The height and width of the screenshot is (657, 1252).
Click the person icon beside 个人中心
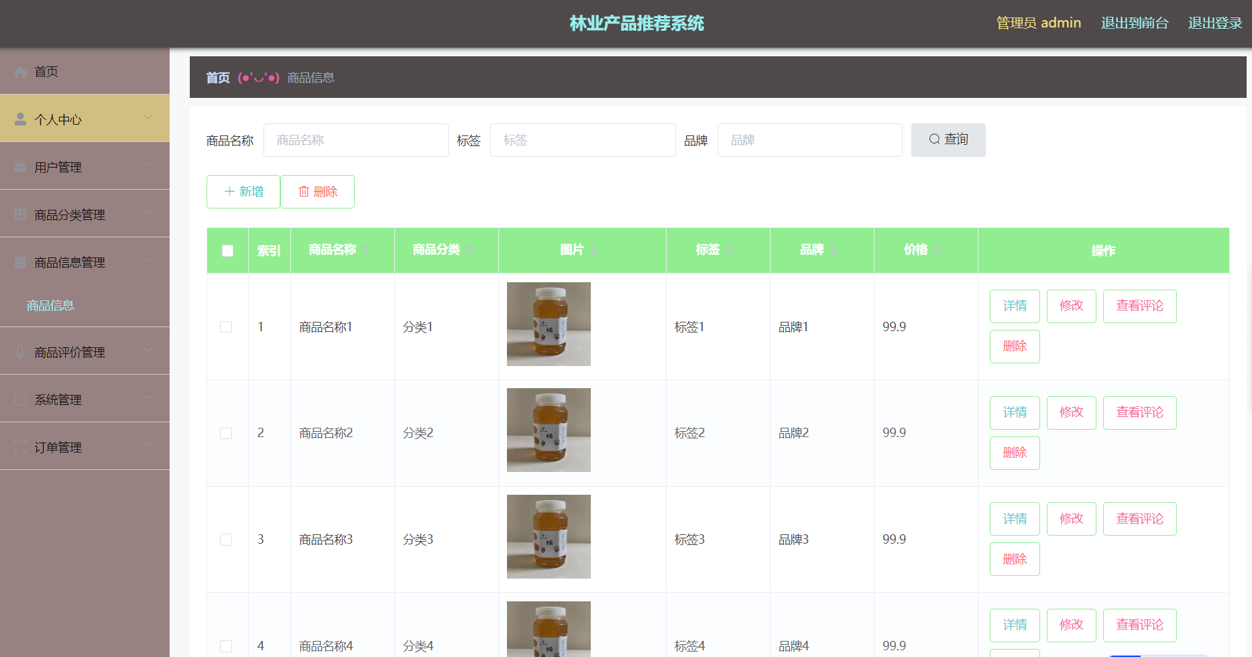20,119
